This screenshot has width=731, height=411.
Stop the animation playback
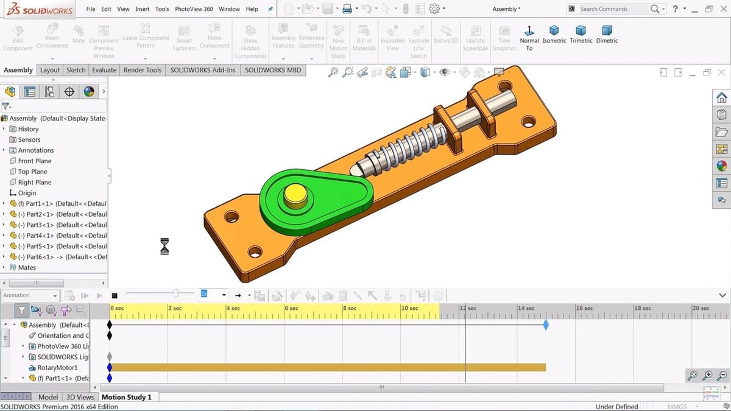click(x=115, y=295)
